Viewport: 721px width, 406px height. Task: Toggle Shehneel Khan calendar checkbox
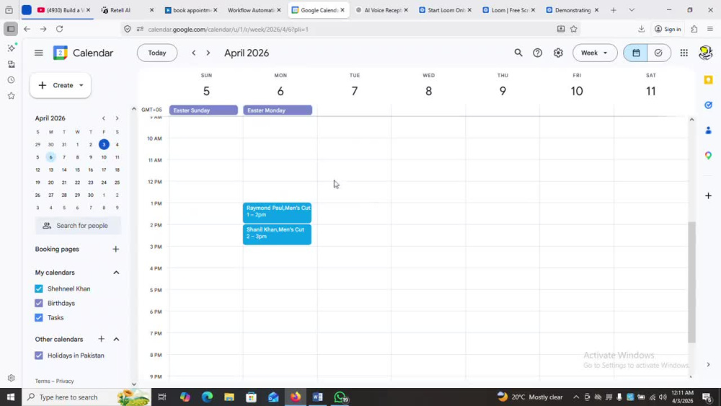[39, 288]
